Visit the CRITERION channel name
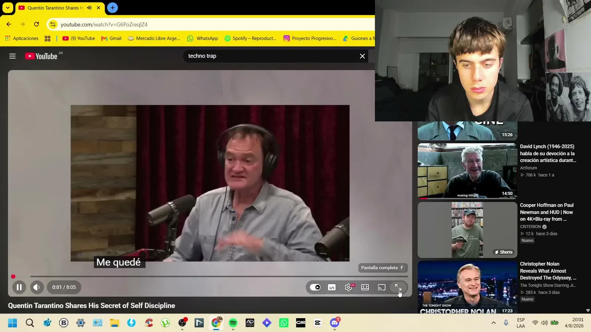The image size is (591, 332). point(530,227)
